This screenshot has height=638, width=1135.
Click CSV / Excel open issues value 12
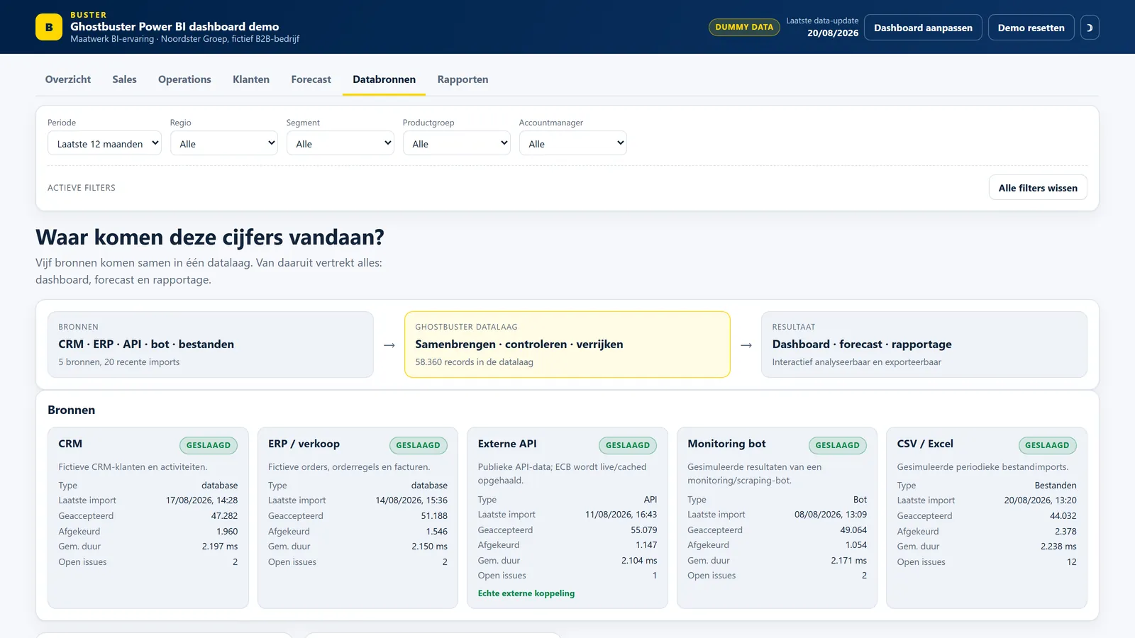[1071, 562]
